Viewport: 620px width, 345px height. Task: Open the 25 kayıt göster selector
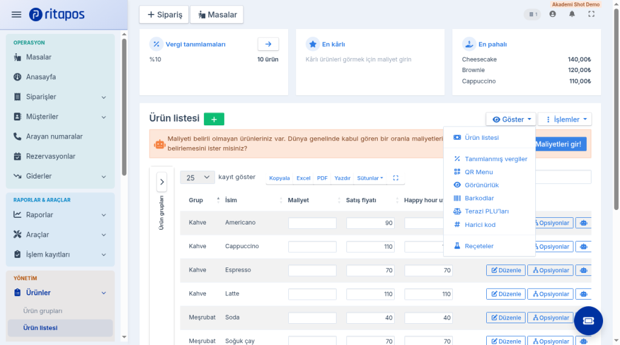click(x=197, y=178)
